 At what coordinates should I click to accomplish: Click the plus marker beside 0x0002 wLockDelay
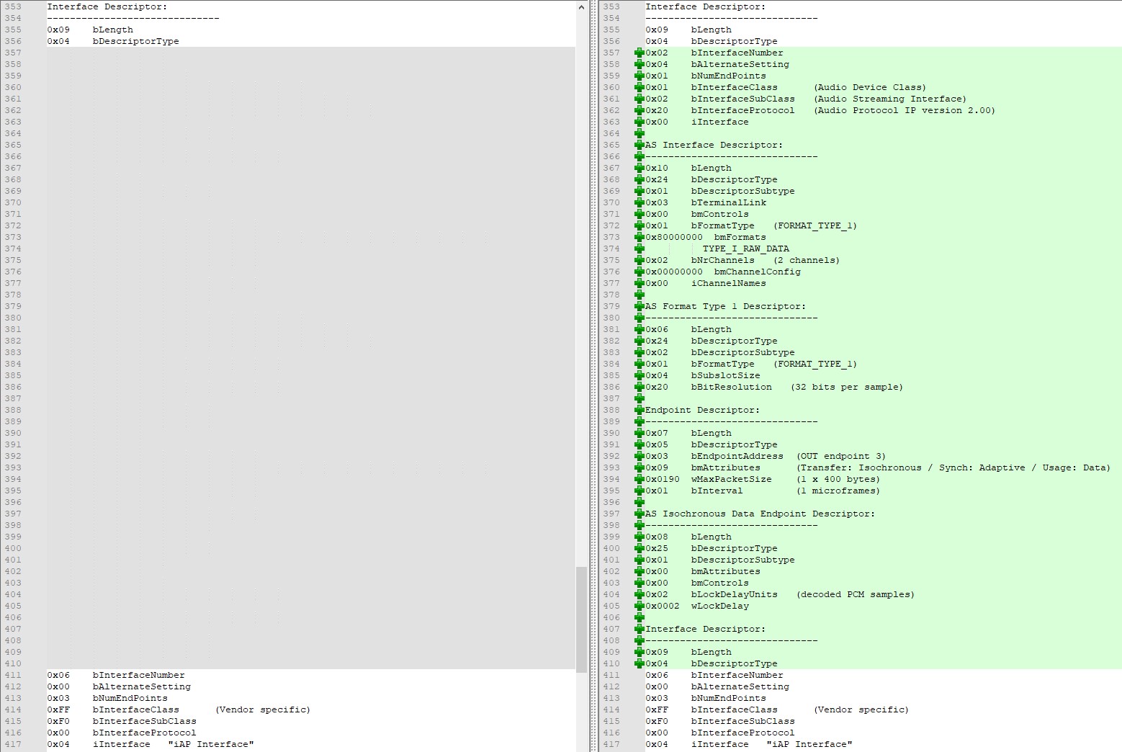tap(639, 606)
